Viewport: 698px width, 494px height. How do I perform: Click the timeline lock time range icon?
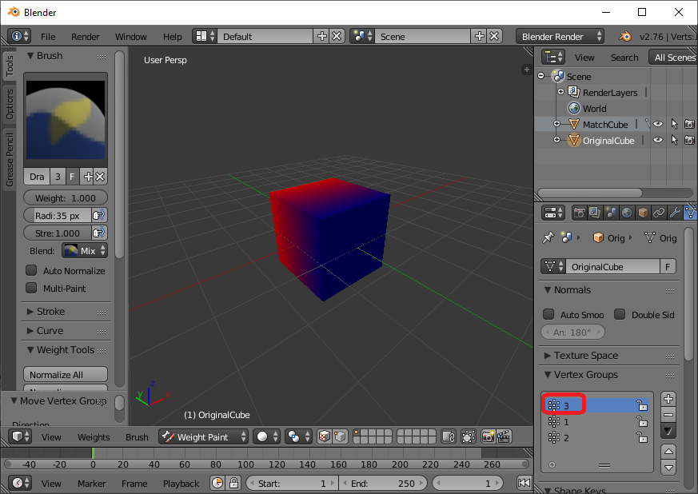[234, 483]
